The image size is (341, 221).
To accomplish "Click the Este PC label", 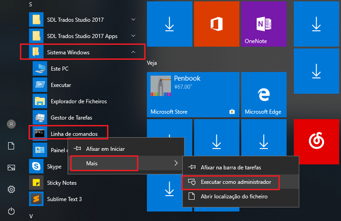I will [x=59, y=68].
